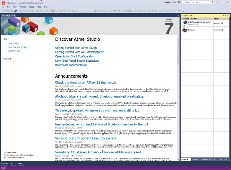The image size is (231, 170).
Task: Open the Redo history dropdown arrow
Action: click(50, 11)
